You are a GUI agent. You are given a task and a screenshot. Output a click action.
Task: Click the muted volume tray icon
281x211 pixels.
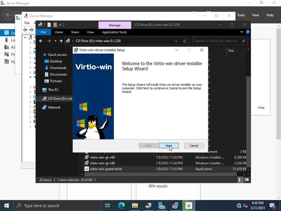point(246,206)
